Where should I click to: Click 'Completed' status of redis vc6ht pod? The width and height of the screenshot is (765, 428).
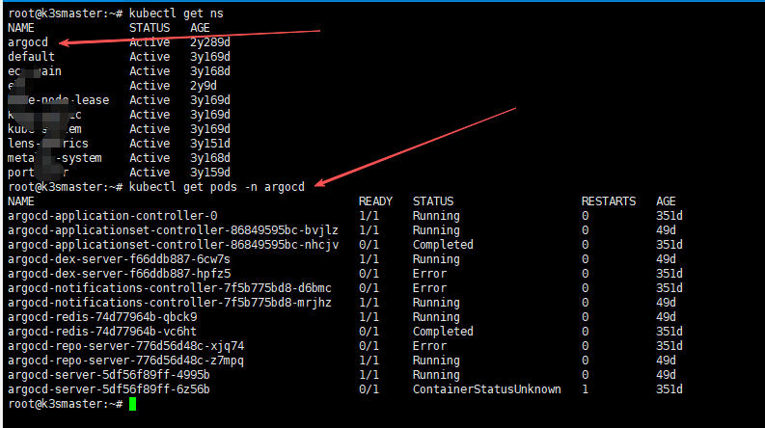tap(443, 332)
